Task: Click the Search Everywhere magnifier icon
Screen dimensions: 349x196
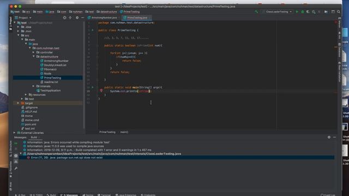Action: [339, 12]
